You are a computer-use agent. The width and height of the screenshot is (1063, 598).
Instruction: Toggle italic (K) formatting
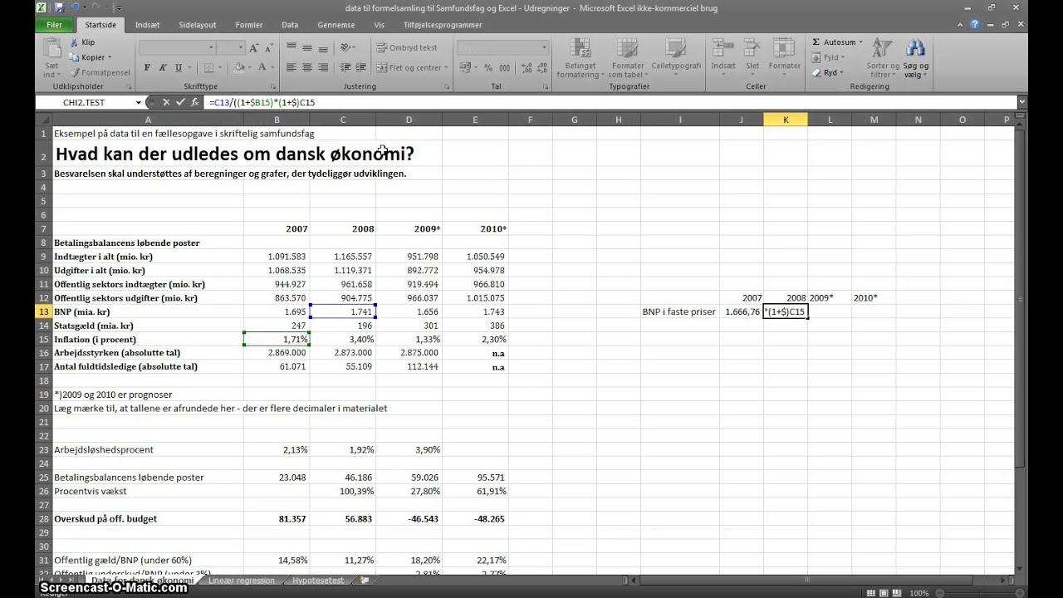tap(163, 68)
